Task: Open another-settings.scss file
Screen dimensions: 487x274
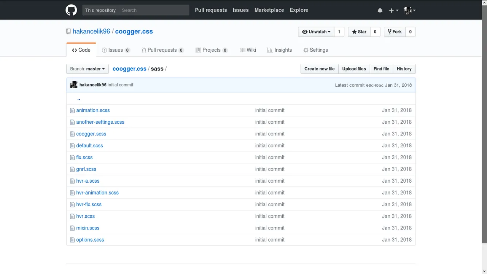Action: pyautogui.click(x=100, y=122)
